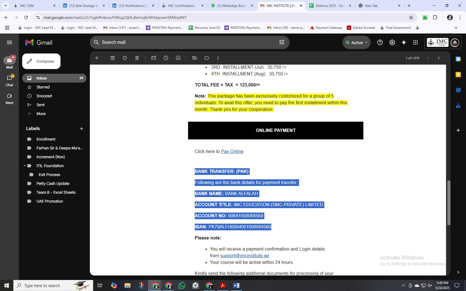Snooze this email with clock icon
This screenshot has height=291, width=466.
click(166, 58)
